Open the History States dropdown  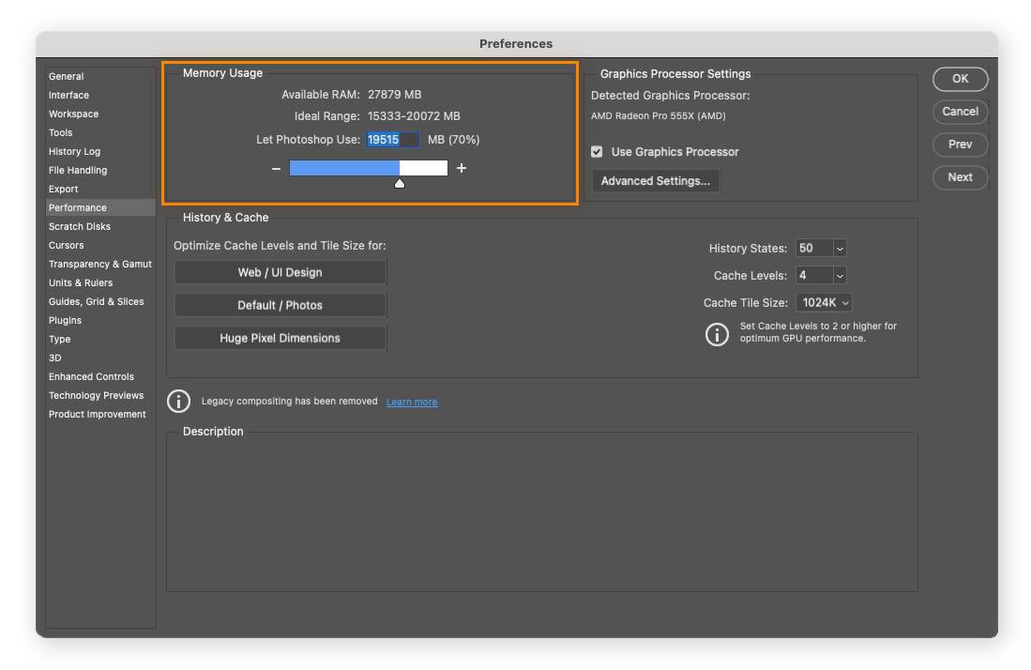[840, 249]
